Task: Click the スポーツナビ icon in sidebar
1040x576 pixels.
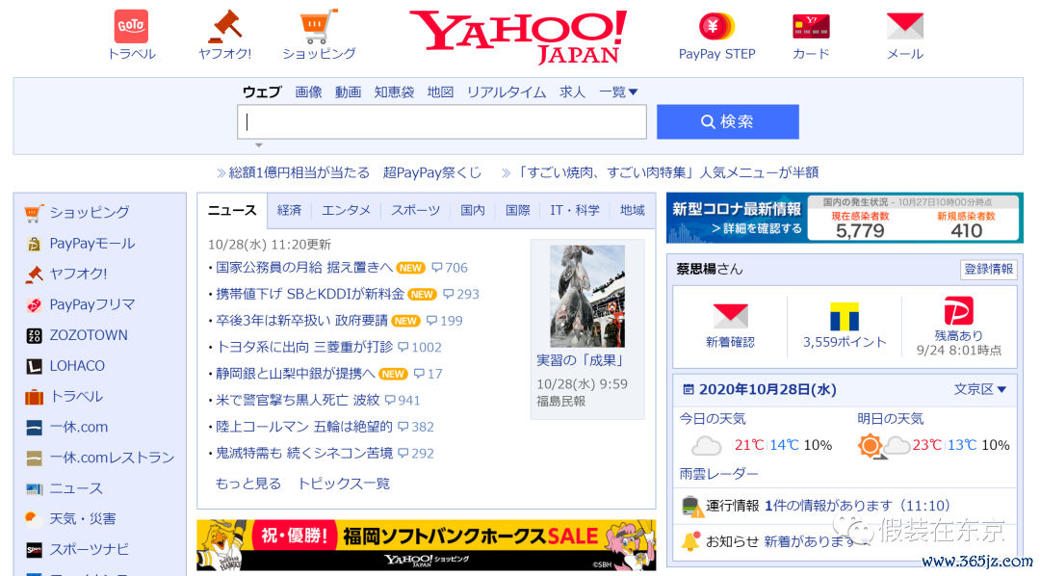Action: click(x=34, y=550)
